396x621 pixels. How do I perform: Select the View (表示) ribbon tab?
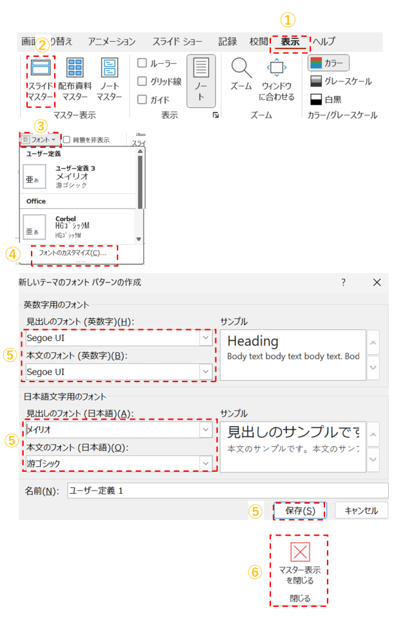(x=290, y=42)
